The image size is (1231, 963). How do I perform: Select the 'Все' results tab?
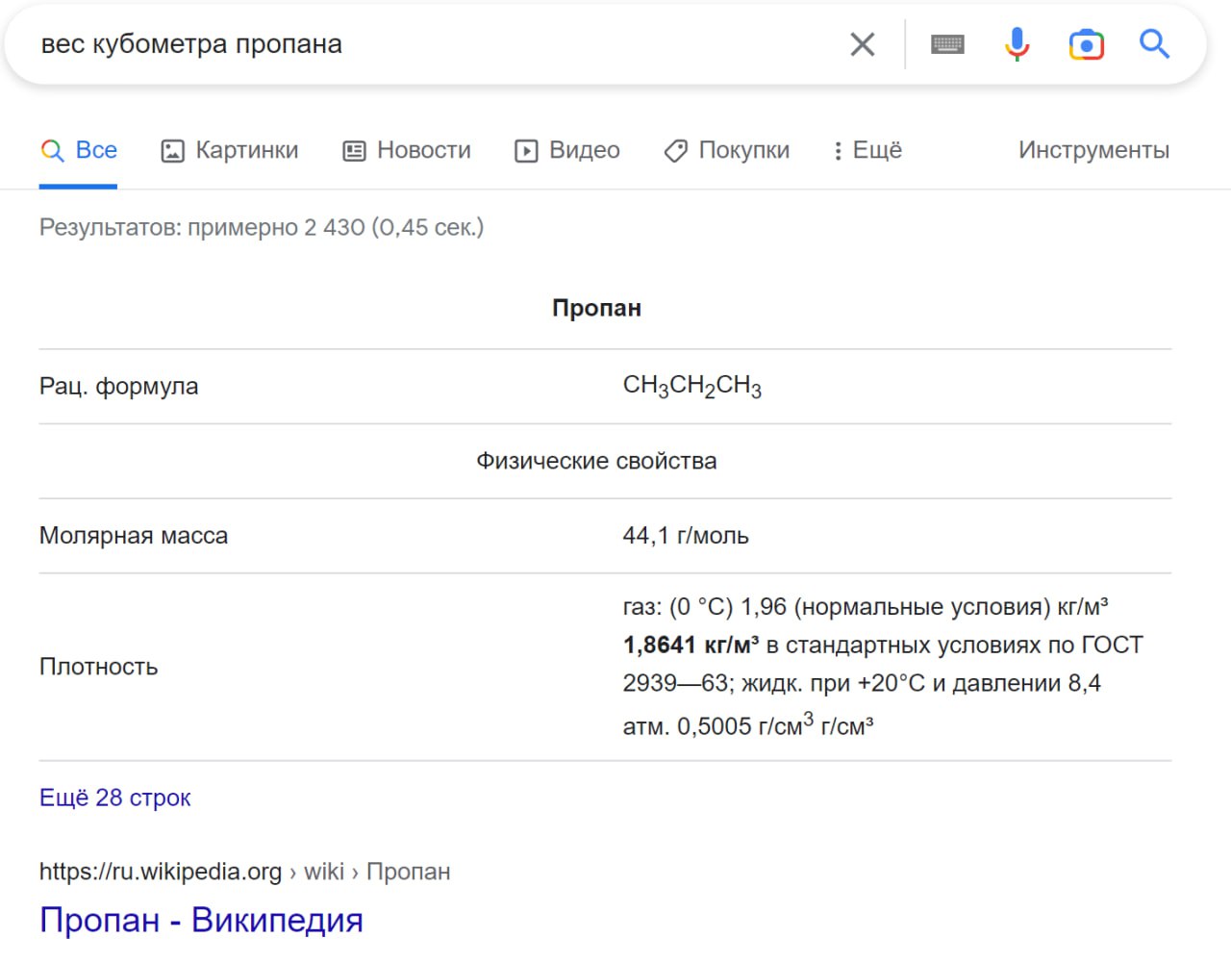tap(79, 150)
